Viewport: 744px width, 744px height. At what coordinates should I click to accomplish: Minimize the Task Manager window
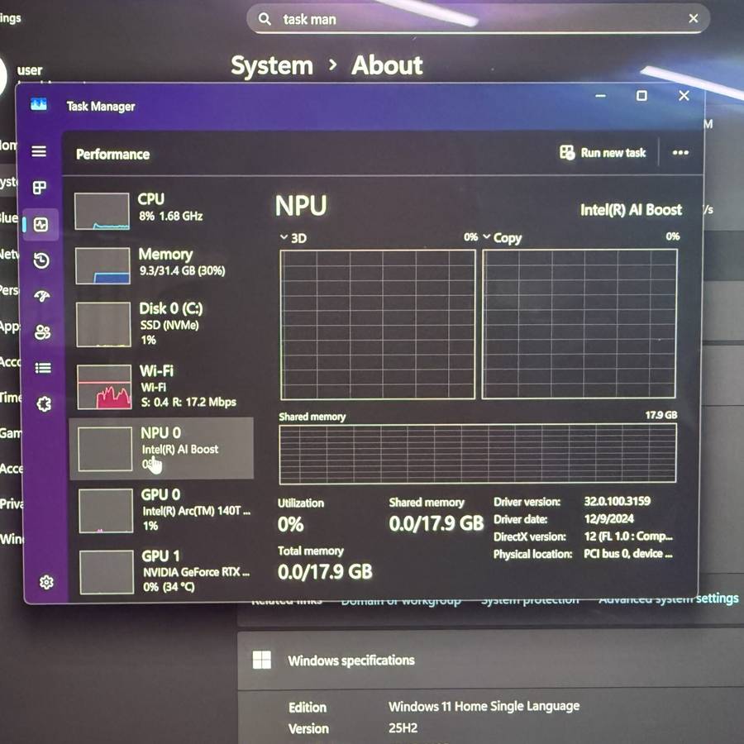(601, 96)
